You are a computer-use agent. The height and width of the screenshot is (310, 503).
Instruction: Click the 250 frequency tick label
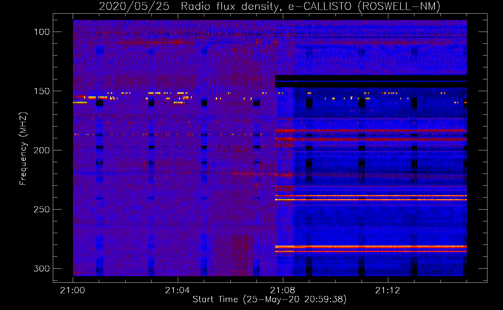pyautogui.click(x=42, y=210)
